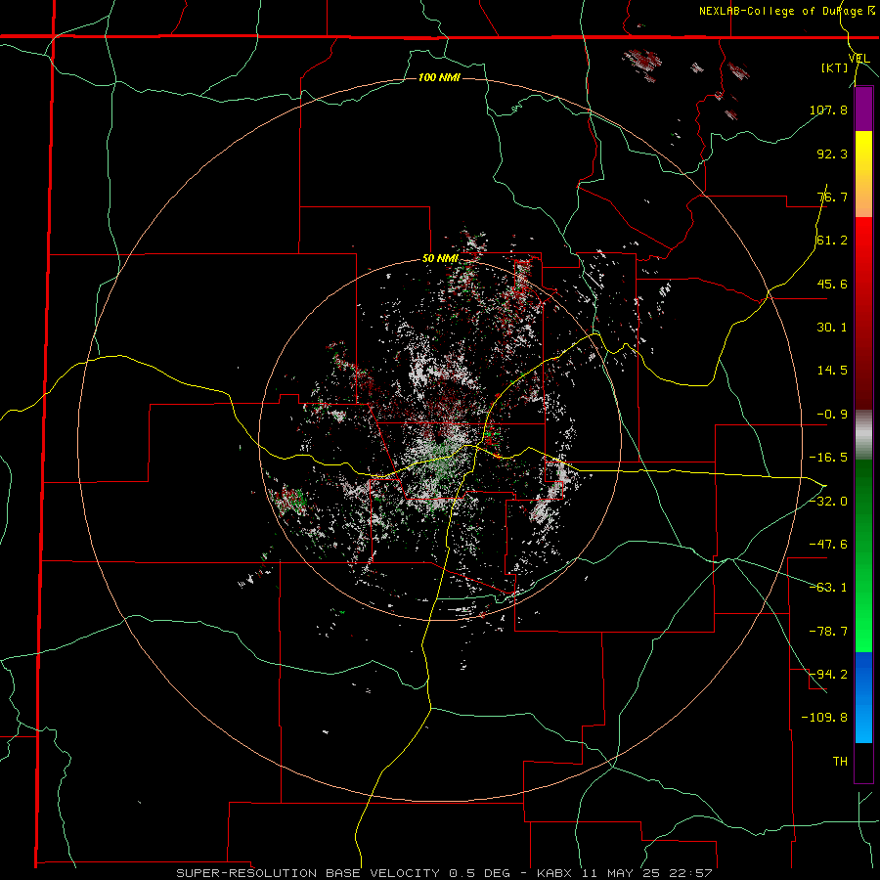Click the 107.8 velocity scale value
Viewport: 880px width, 880px height.
[828, 110]
